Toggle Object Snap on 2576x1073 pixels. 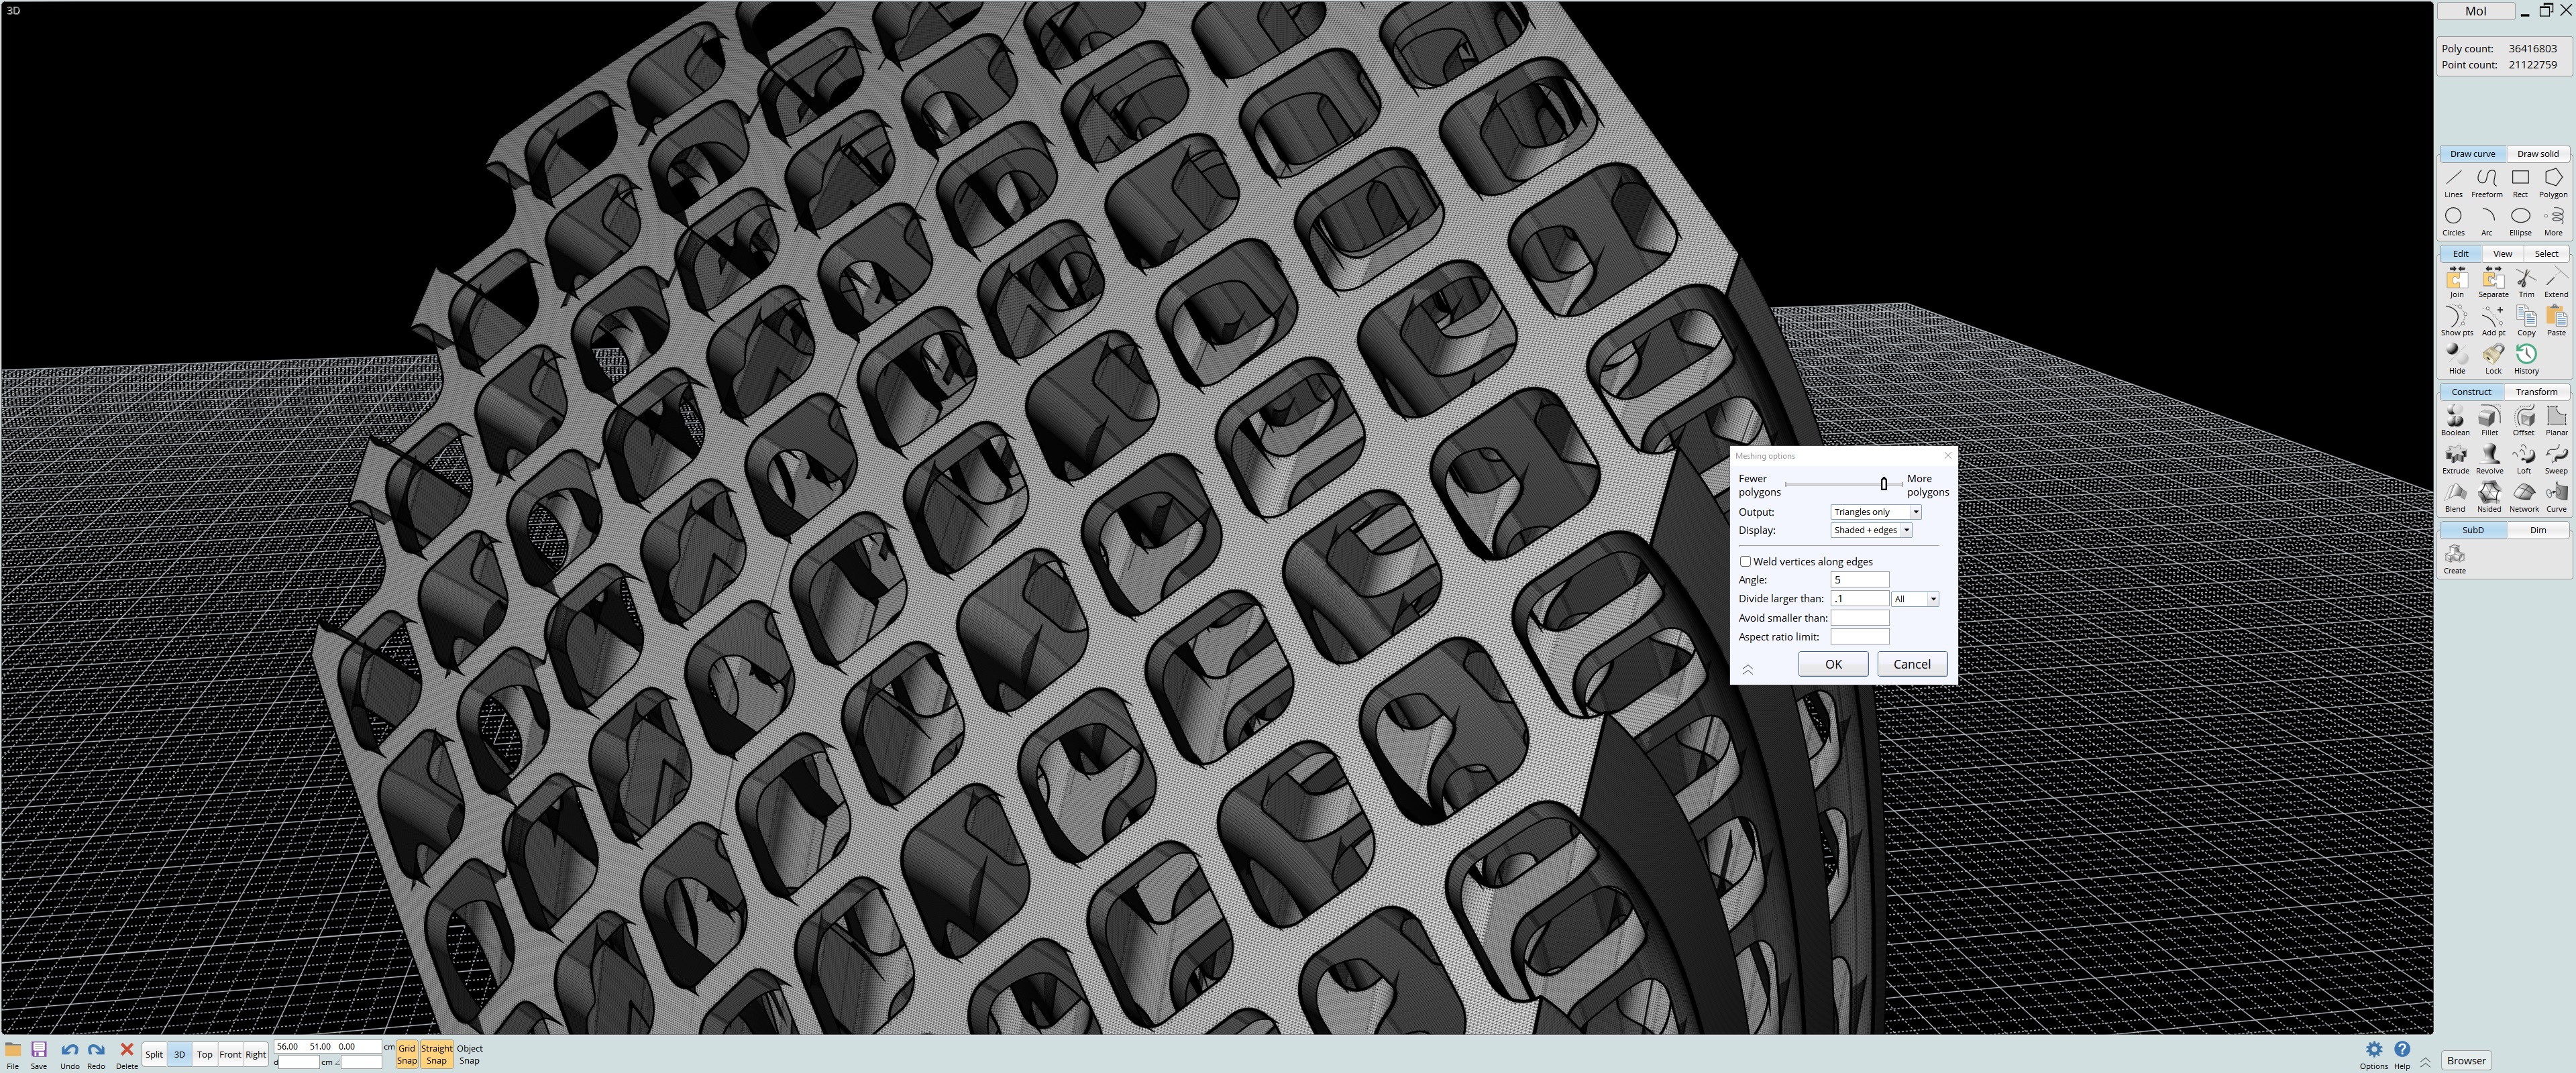pyautogui.click(x=469, y=1054)
